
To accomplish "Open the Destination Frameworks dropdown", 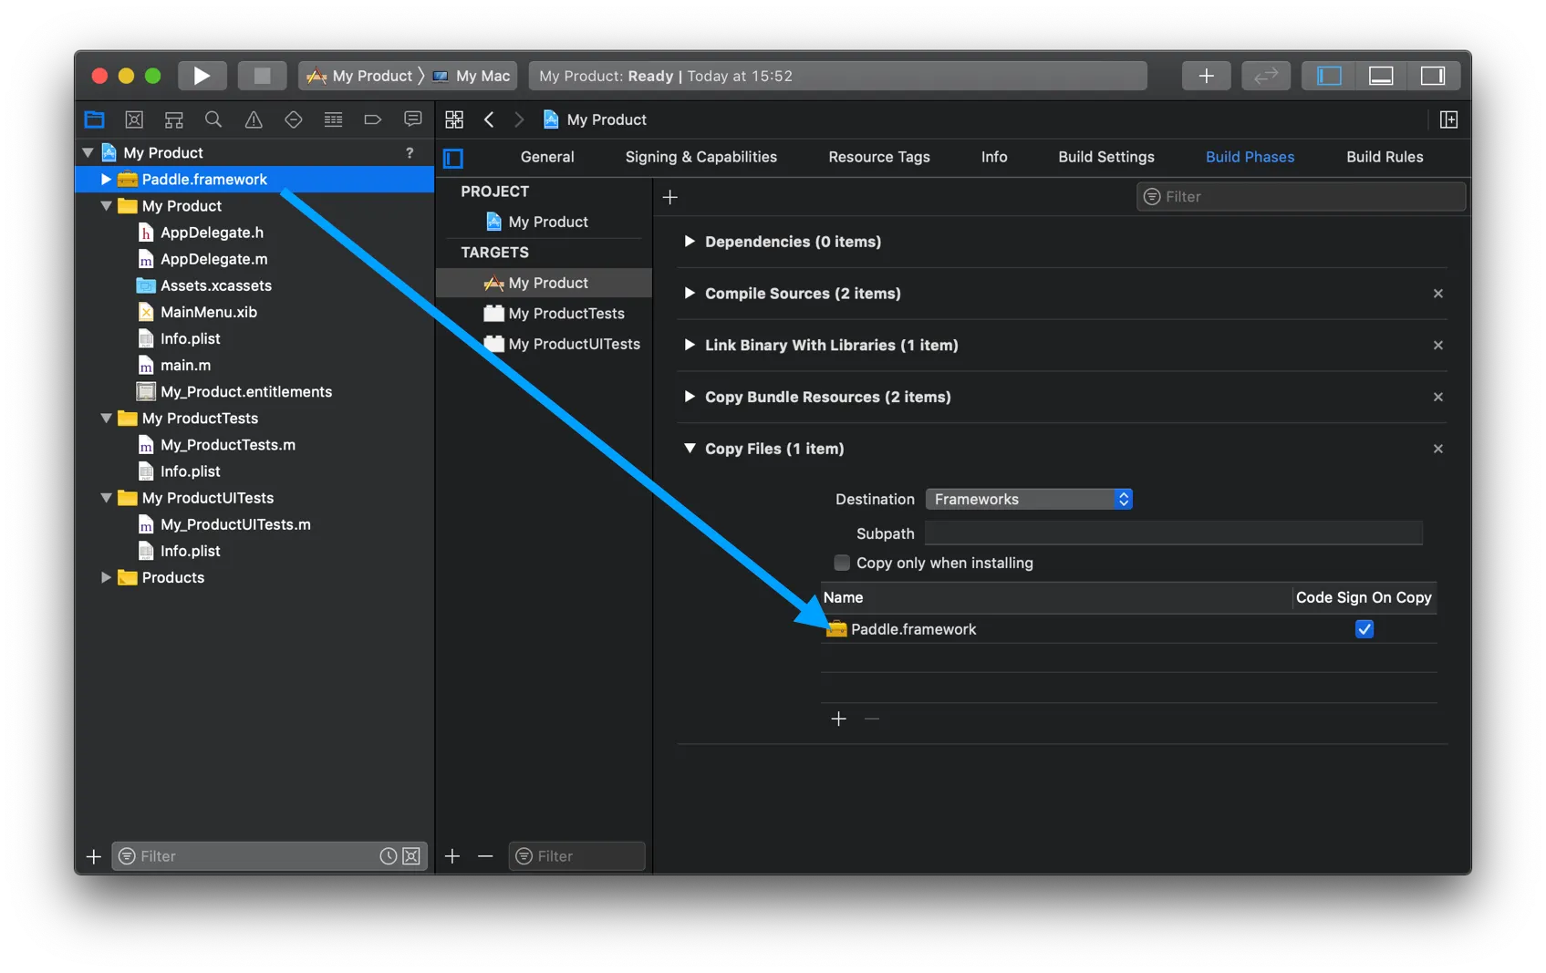I will (1029, 499).
